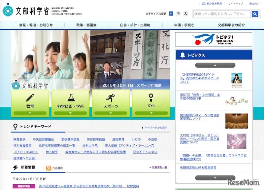Open 大村智氏のノーベル生理学・医学賞 topic link
The width and height of the screenshot is (264, 190).
200,139
